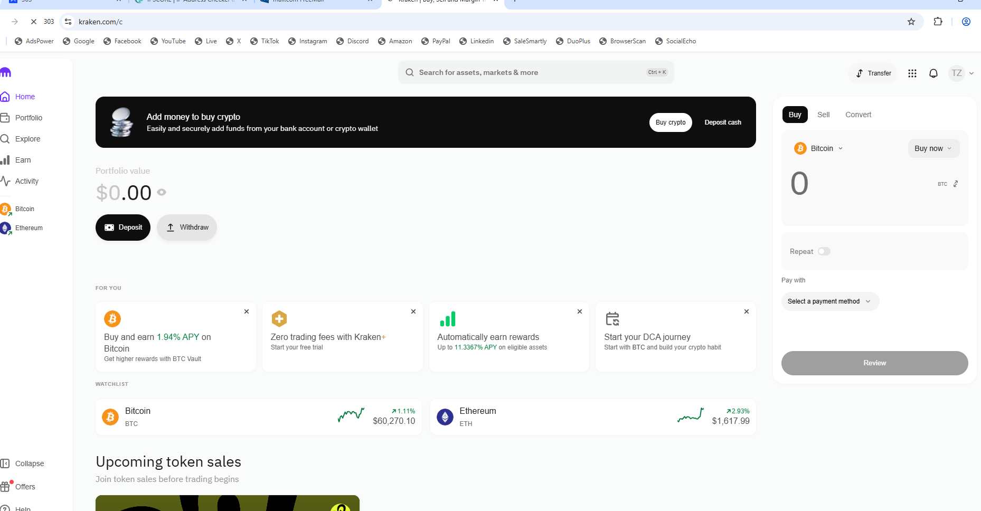This screenshot has width=981, height=511.
Task: Click the Ethereum sparkline chart
Action: [x=691, y=415]
